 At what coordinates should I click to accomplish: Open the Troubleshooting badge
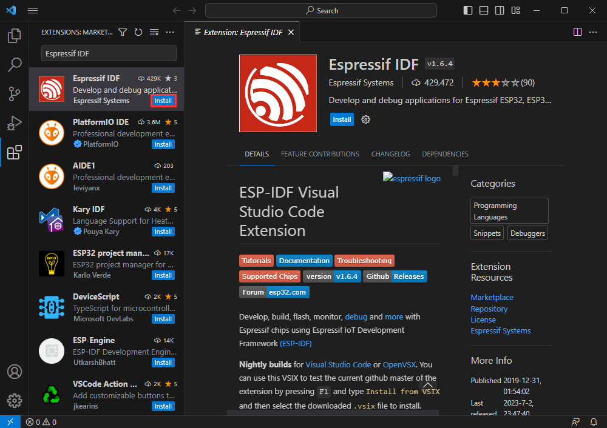[364, 261]
